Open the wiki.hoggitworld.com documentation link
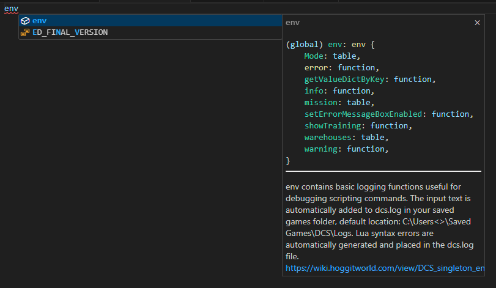This screenshot has width=496, height=288. click(385, 268)
